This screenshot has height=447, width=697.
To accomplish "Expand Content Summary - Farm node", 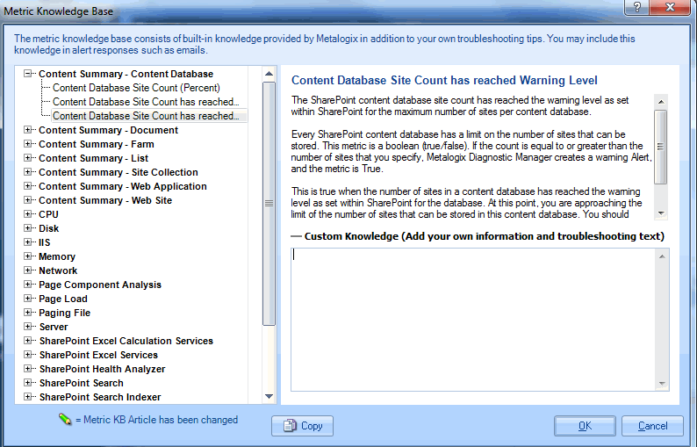I will click(27, 144).
